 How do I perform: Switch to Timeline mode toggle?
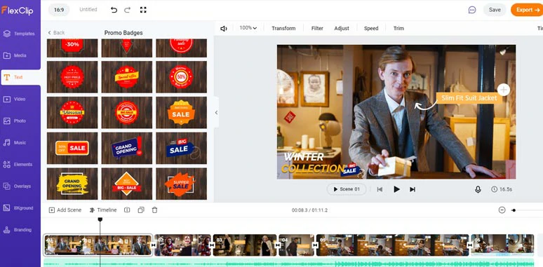click(103, 210)
